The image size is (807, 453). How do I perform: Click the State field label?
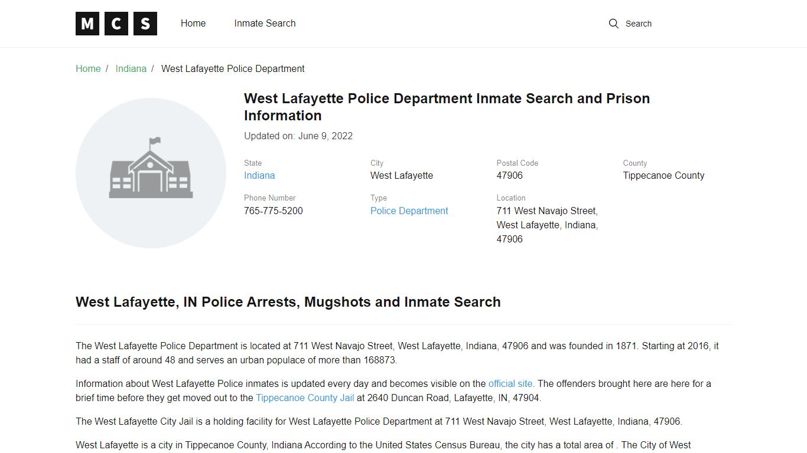pyautogui.click(x=253, y=163)
